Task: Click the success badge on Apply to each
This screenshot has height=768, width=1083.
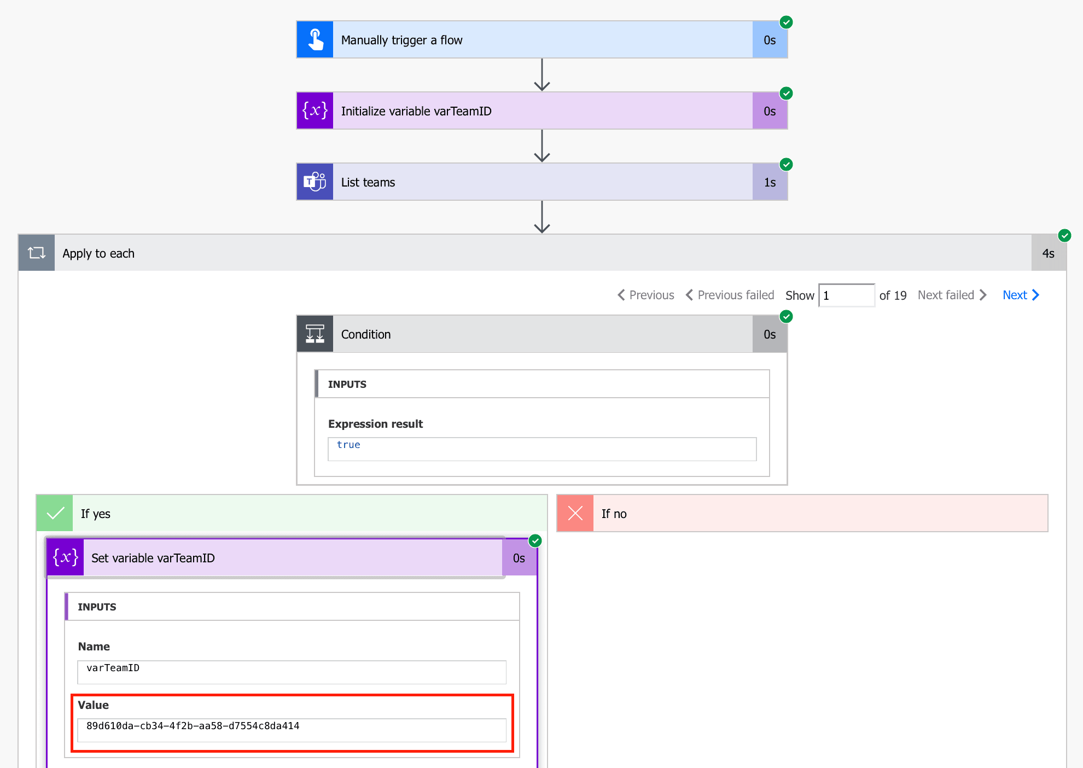Action: tap(1064, 236)
